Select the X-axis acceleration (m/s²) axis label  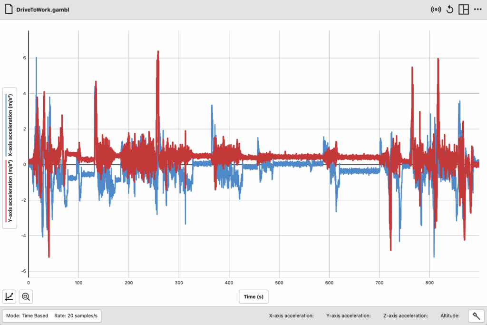tap(10, 125)
